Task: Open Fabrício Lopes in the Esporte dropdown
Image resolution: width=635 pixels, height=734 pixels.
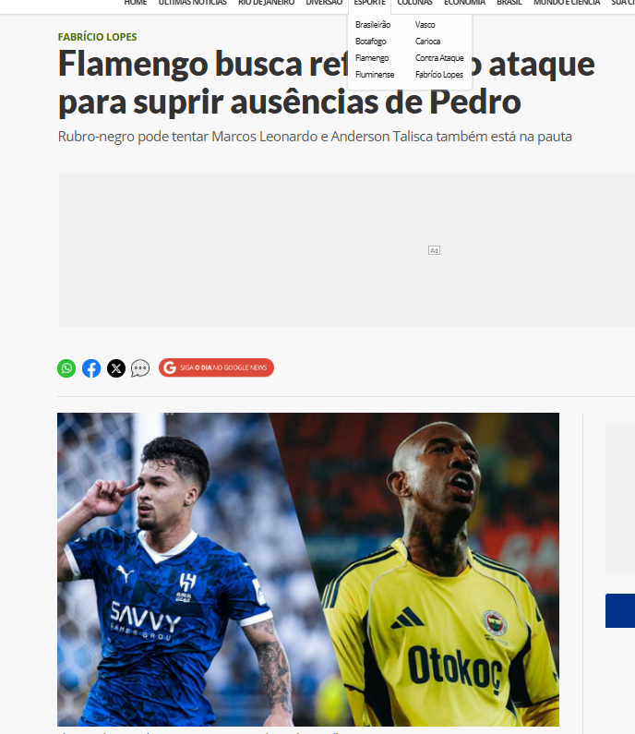Action: coord(439,75)
